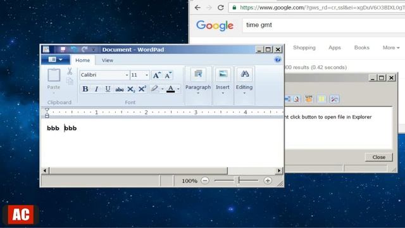Apply the font color A icon
The width and height of the screenshot is (405, 228).
point(170,89)
